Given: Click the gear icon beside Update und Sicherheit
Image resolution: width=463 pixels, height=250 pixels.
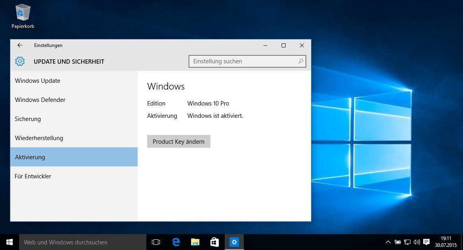Looking at the screenshot, I should pos(20,61).
